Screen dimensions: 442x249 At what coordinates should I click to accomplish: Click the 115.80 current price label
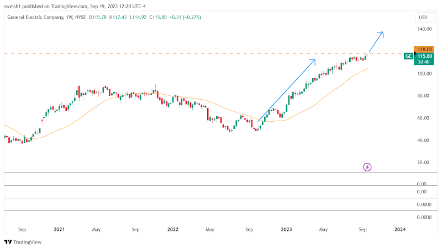(x=424, y=56)
